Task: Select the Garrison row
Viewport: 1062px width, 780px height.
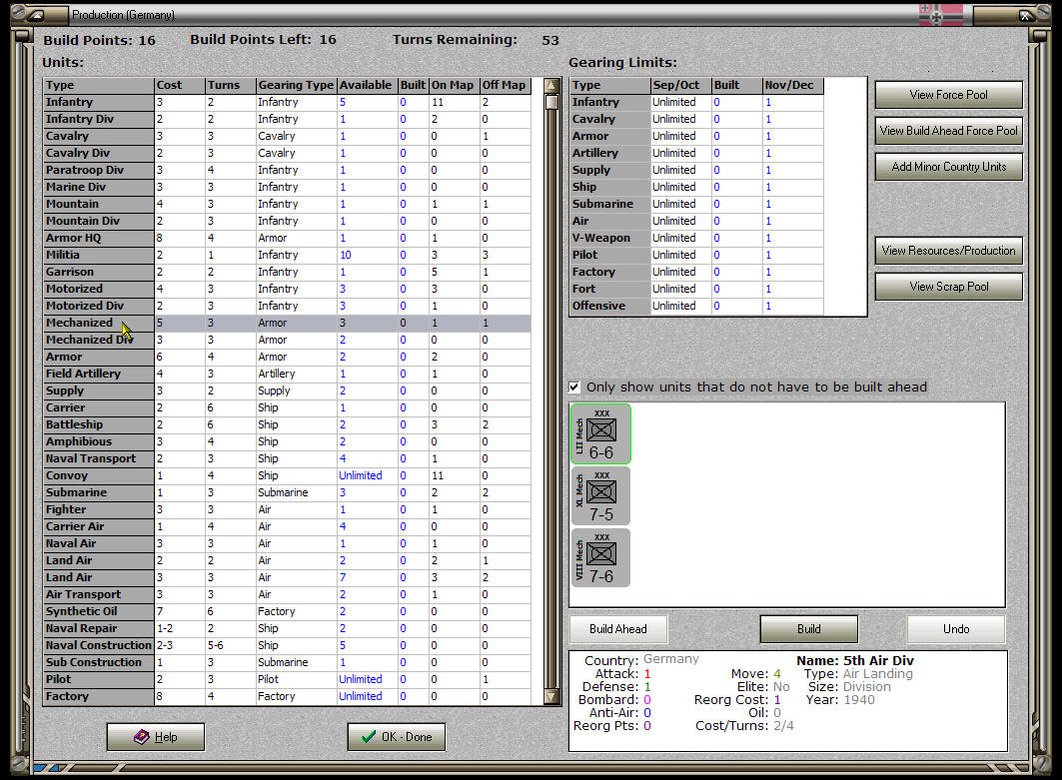Action: 287,272
